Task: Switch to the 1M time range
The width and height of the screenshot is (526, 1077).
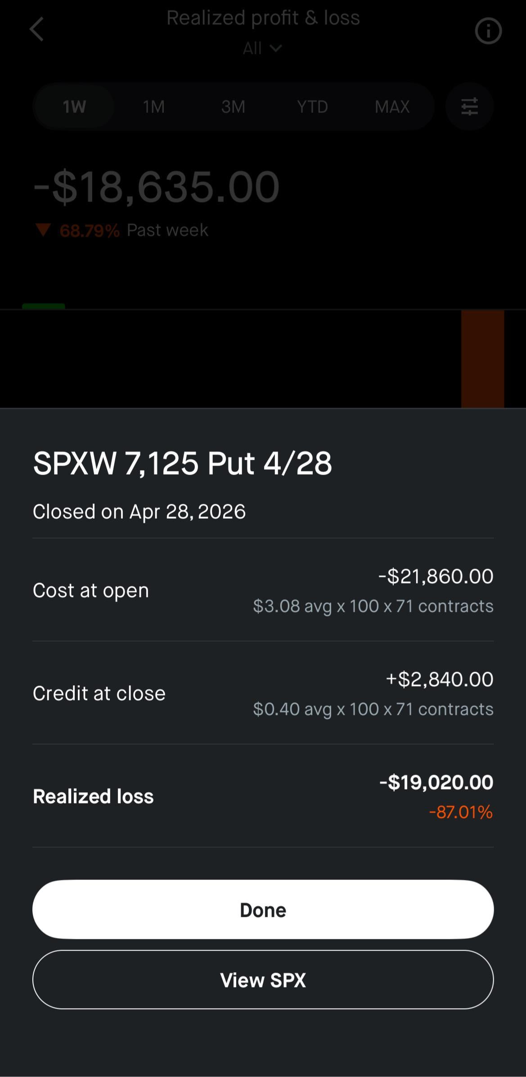Action: [154, 107]
